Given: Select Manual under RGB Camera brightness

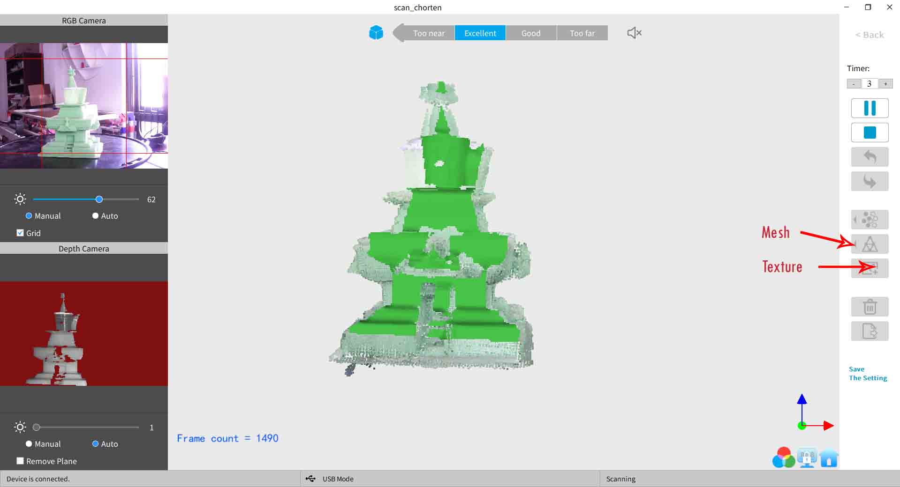Looking at the screenshot, I should tap(43, 216).
